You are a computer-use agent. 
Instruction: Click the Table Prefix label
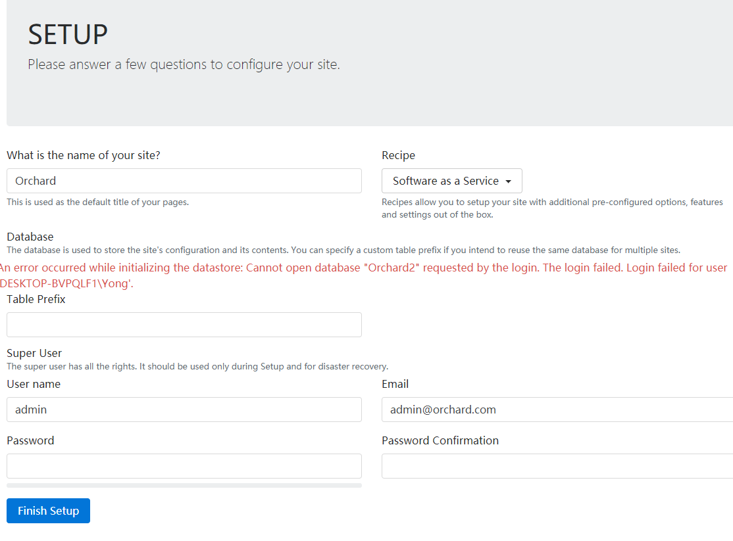tap(36, 299)
